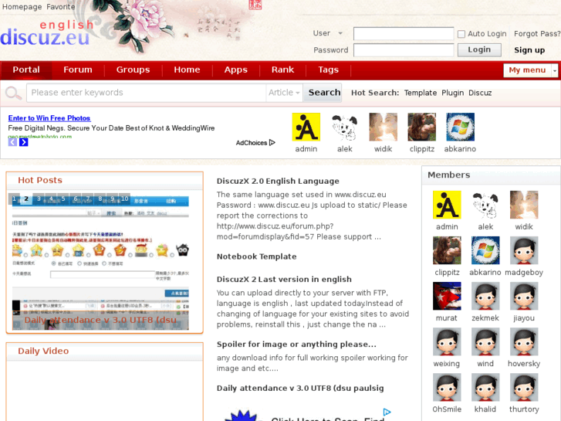Click the My menu button
The height and width of the screenshot is (421, 561).
[527, 70]
